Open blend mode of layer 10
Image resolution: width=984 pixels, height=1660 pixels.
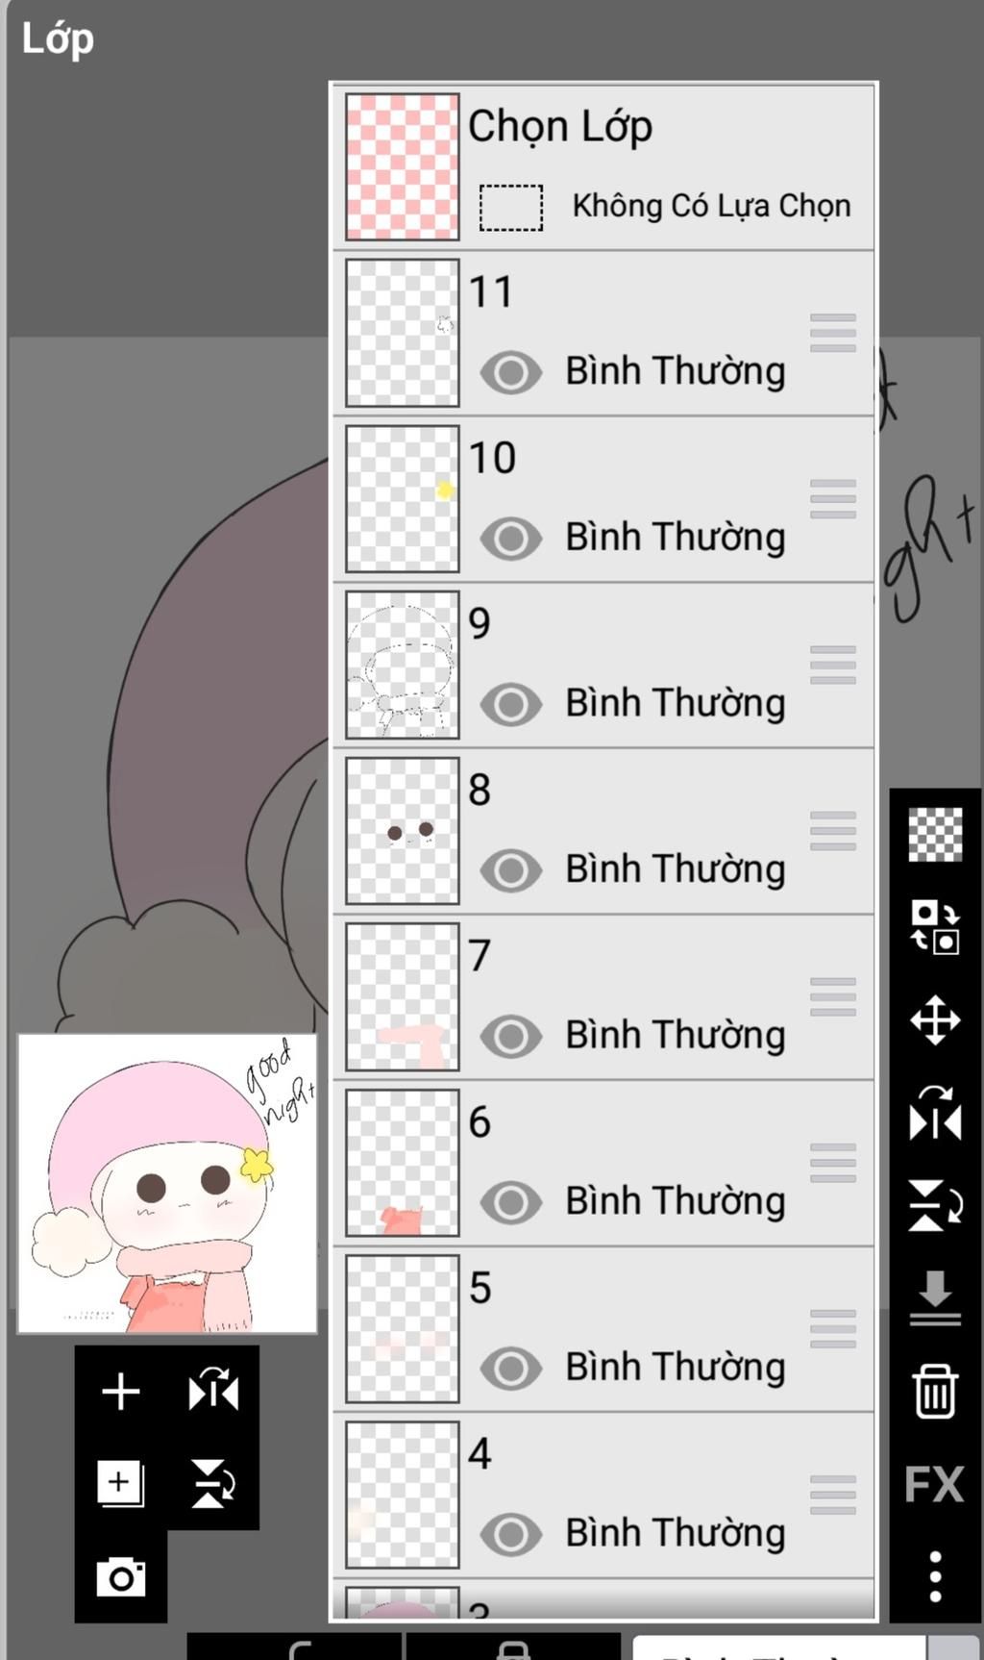click(x=675, y=538)
